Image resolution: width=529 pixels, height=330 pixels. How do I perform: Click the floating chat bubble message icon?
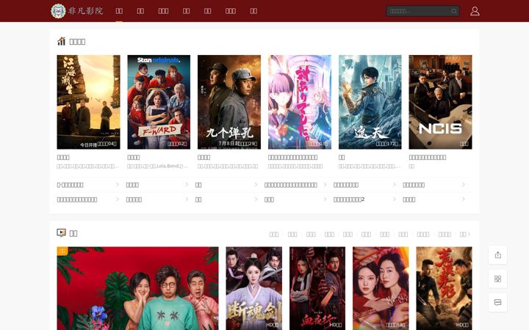pyautogui.click(x=497, y=302)
